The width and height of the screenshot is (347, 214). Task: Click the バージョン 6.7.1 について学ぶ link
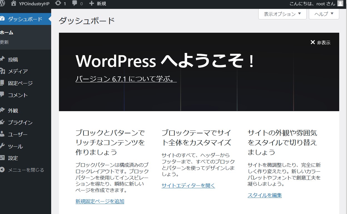pyautogui.click(x=126, y=79)
